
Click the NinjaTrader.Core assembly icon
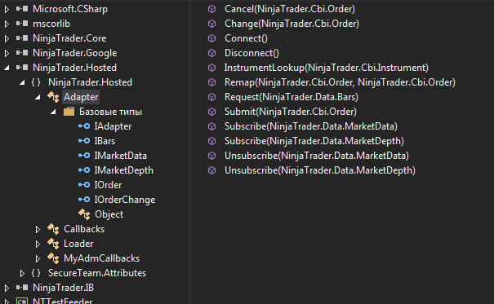pos(22,38)
